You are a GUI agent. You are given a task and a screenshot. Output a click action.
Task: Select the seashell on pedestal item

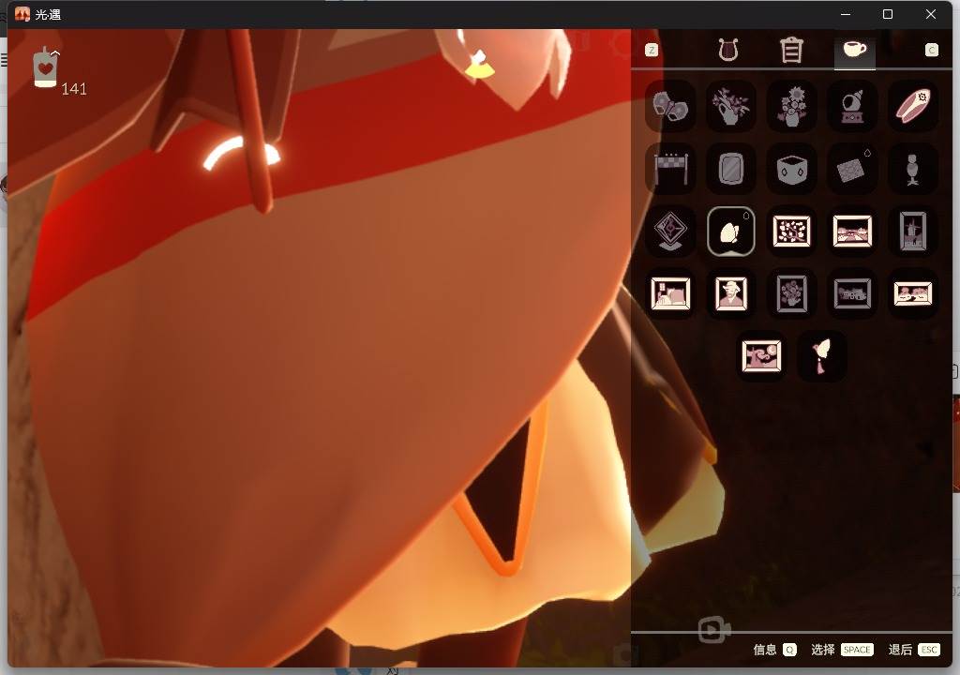(852, 106)
